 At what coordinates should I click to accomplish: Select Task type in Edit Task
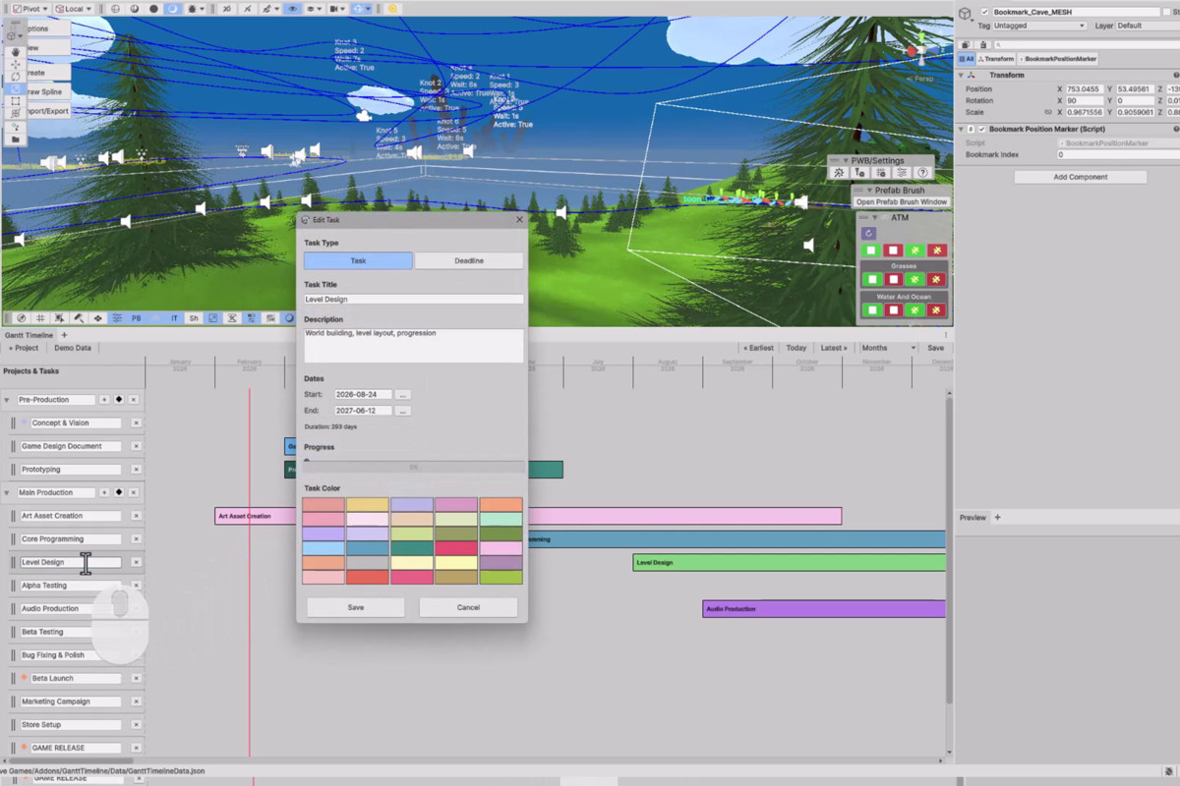pos(358,260)
